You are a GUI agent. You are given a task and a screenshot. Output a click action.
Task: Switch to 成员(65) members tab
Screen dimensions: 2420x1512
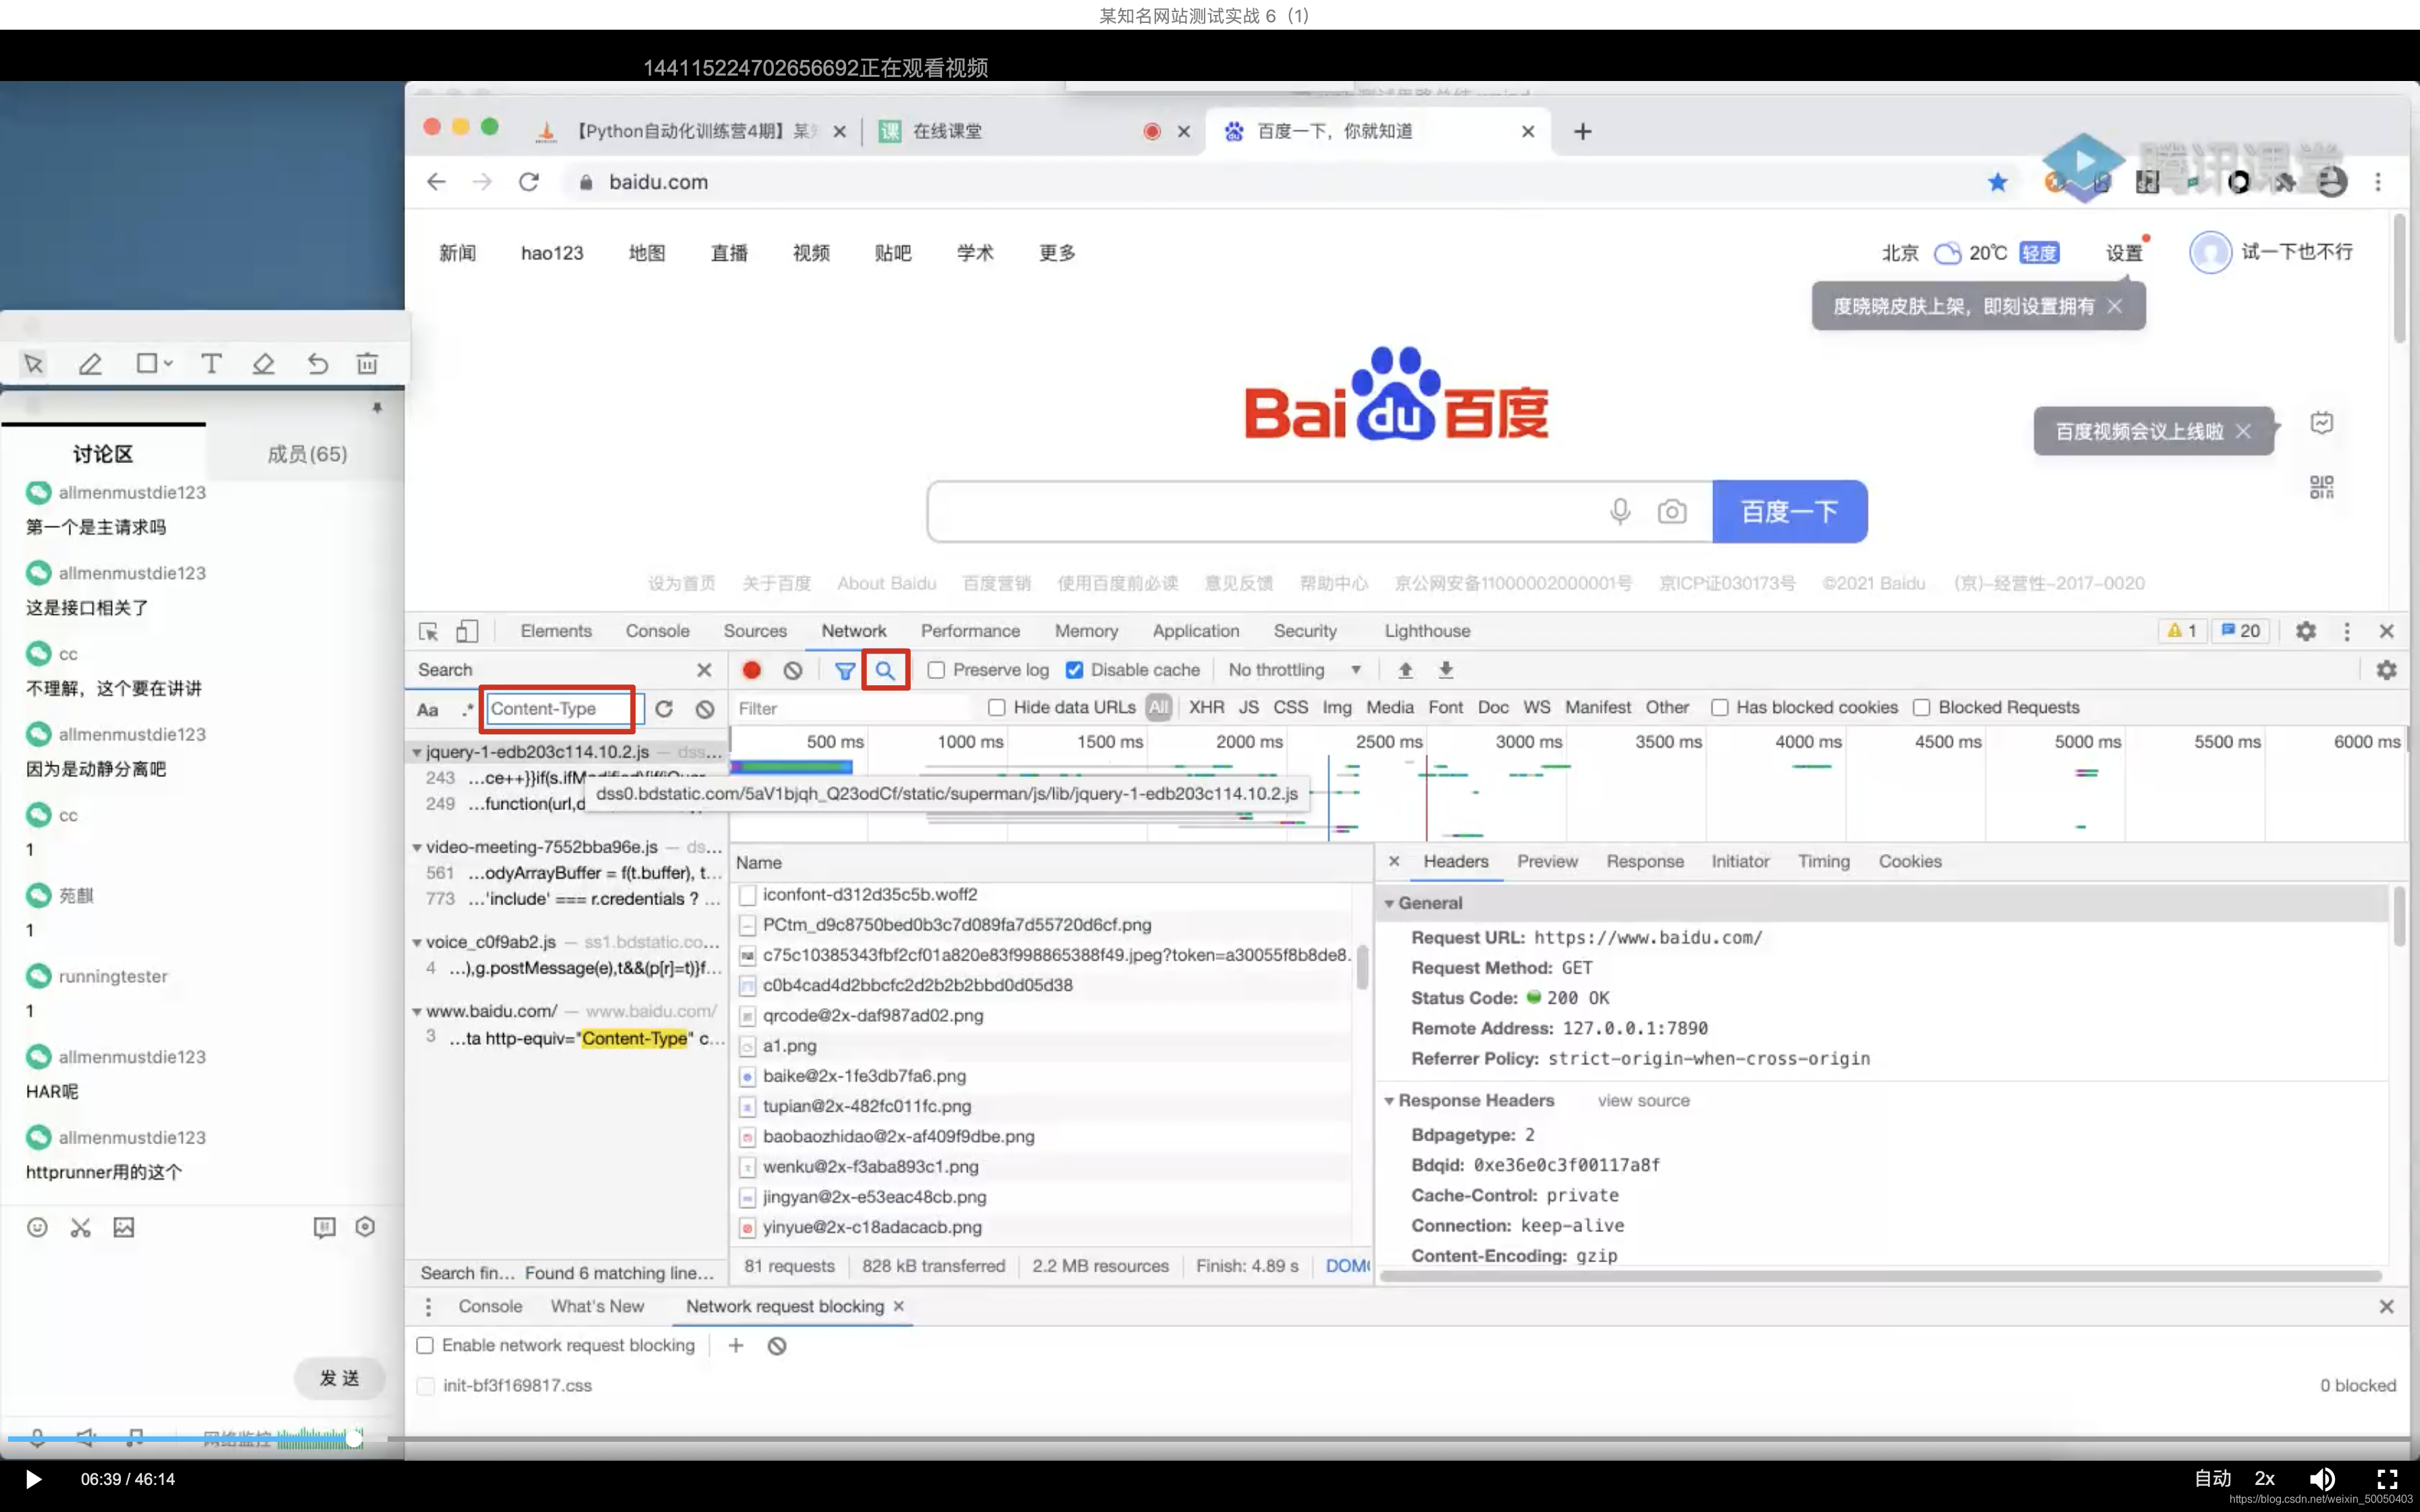pyautogui.click(x=307, y=454)
